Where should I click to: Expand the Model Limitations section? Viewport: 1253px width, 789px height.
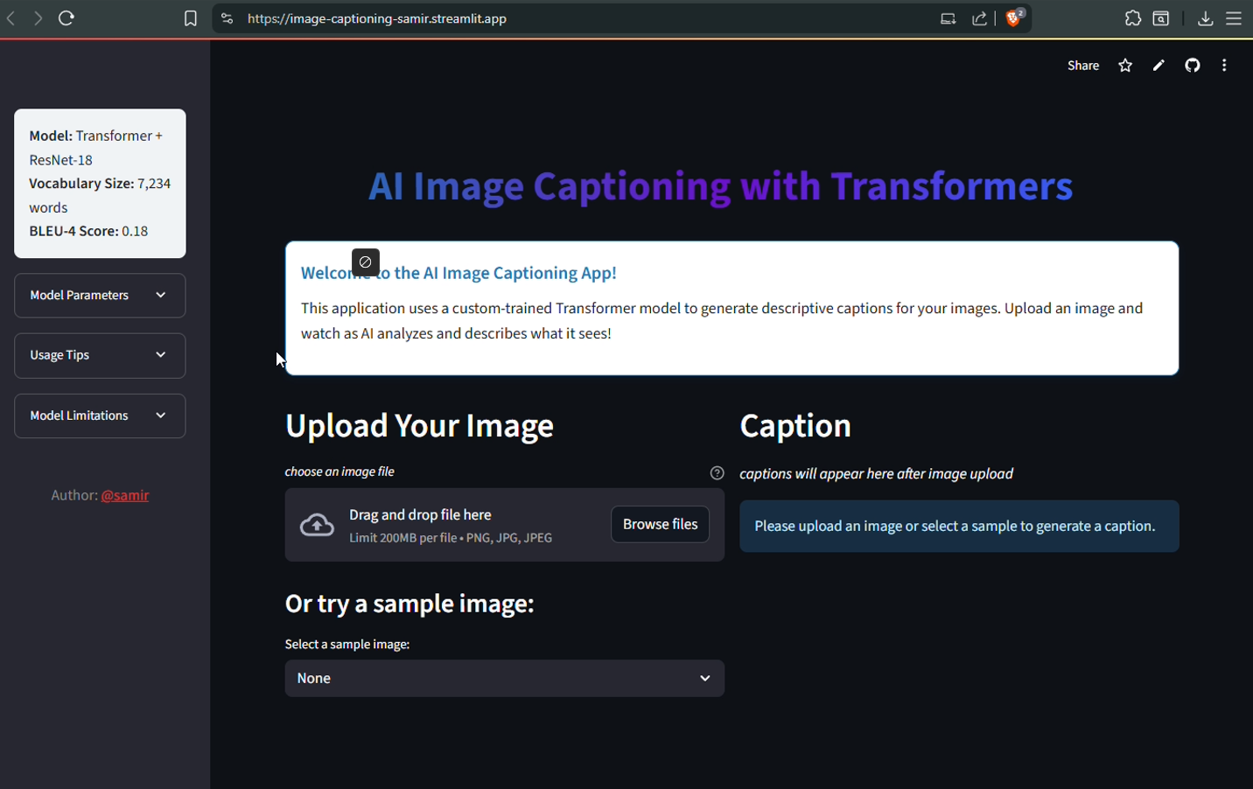pos(100,415)
